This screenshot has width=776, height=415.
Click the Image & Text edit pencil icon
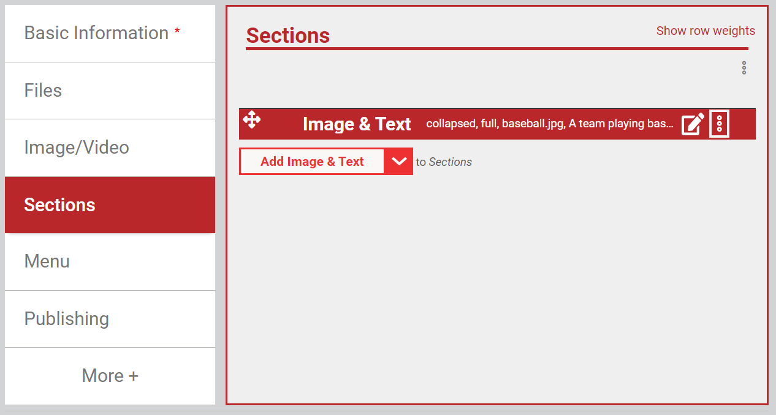[x=693, y=124]
